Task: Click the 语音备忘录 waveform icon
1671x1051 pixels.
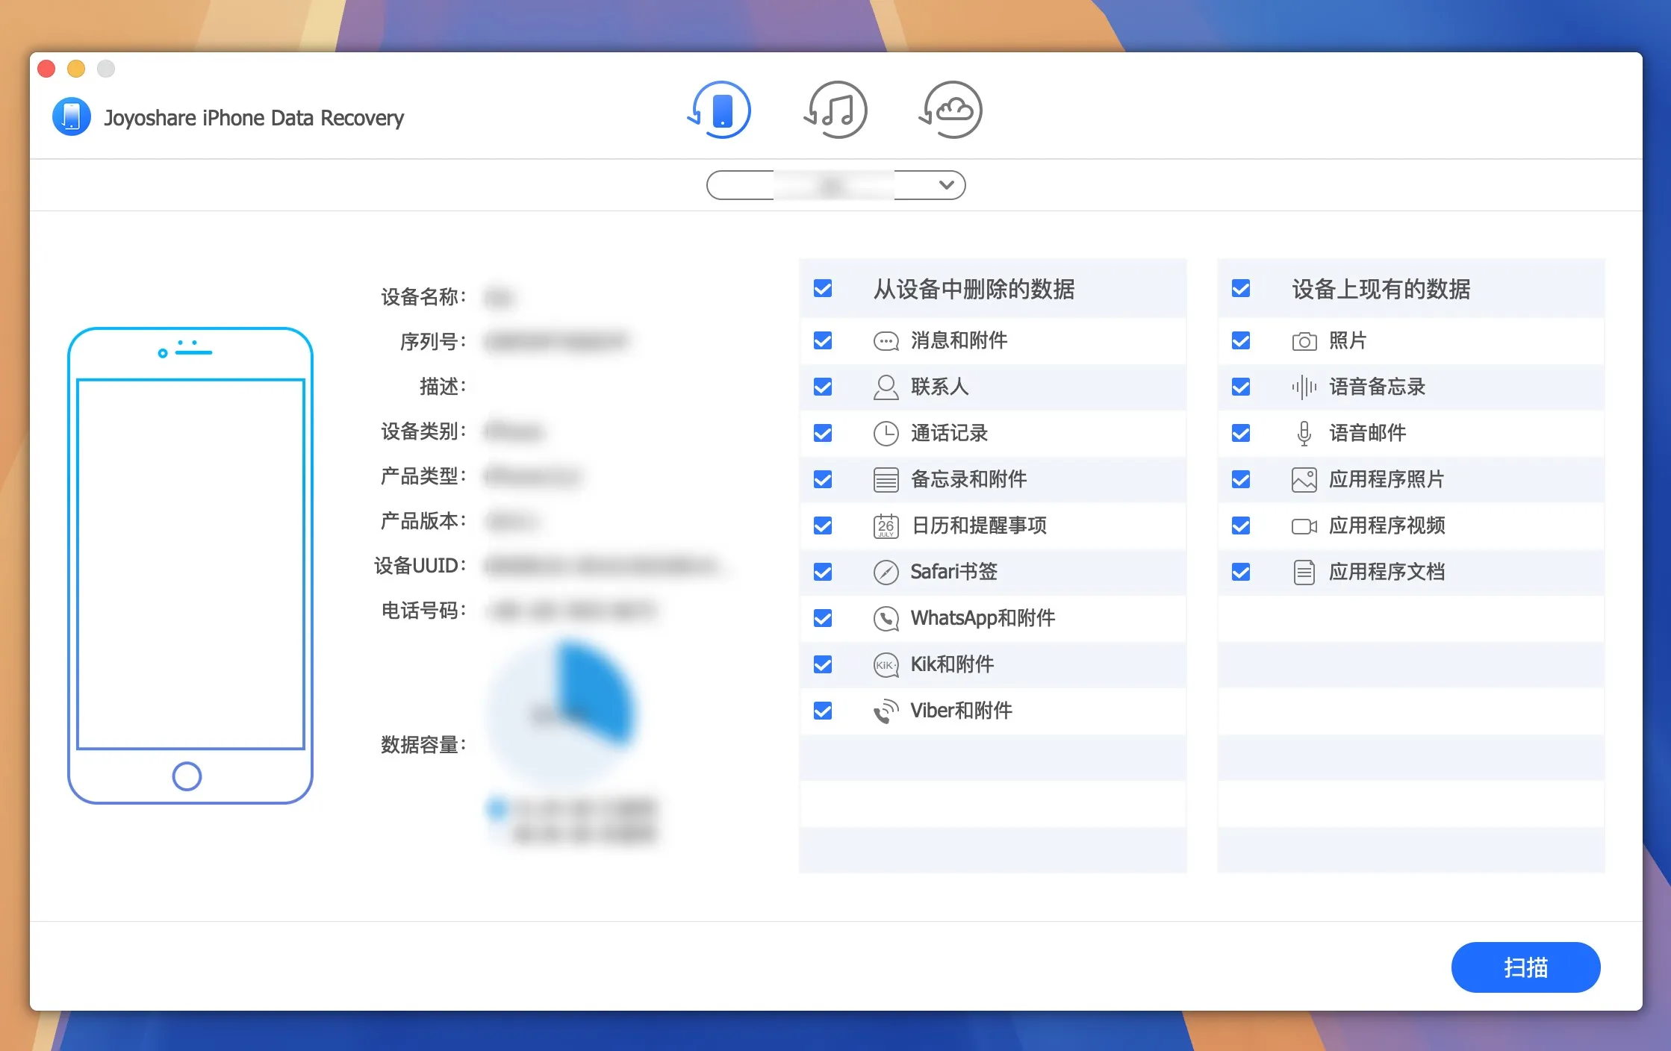Action: (1304, 387)
